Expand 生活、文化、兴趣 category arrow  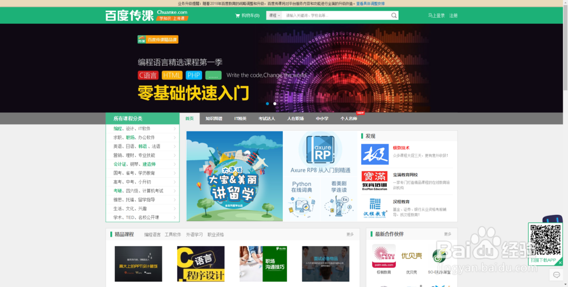174,209
